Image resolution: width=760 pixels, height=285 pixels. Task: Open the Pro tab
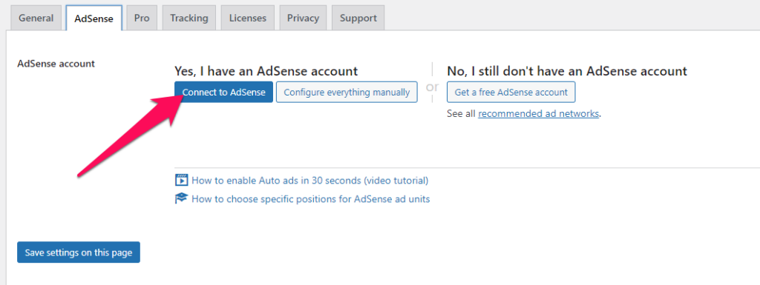tap(142, 18)
